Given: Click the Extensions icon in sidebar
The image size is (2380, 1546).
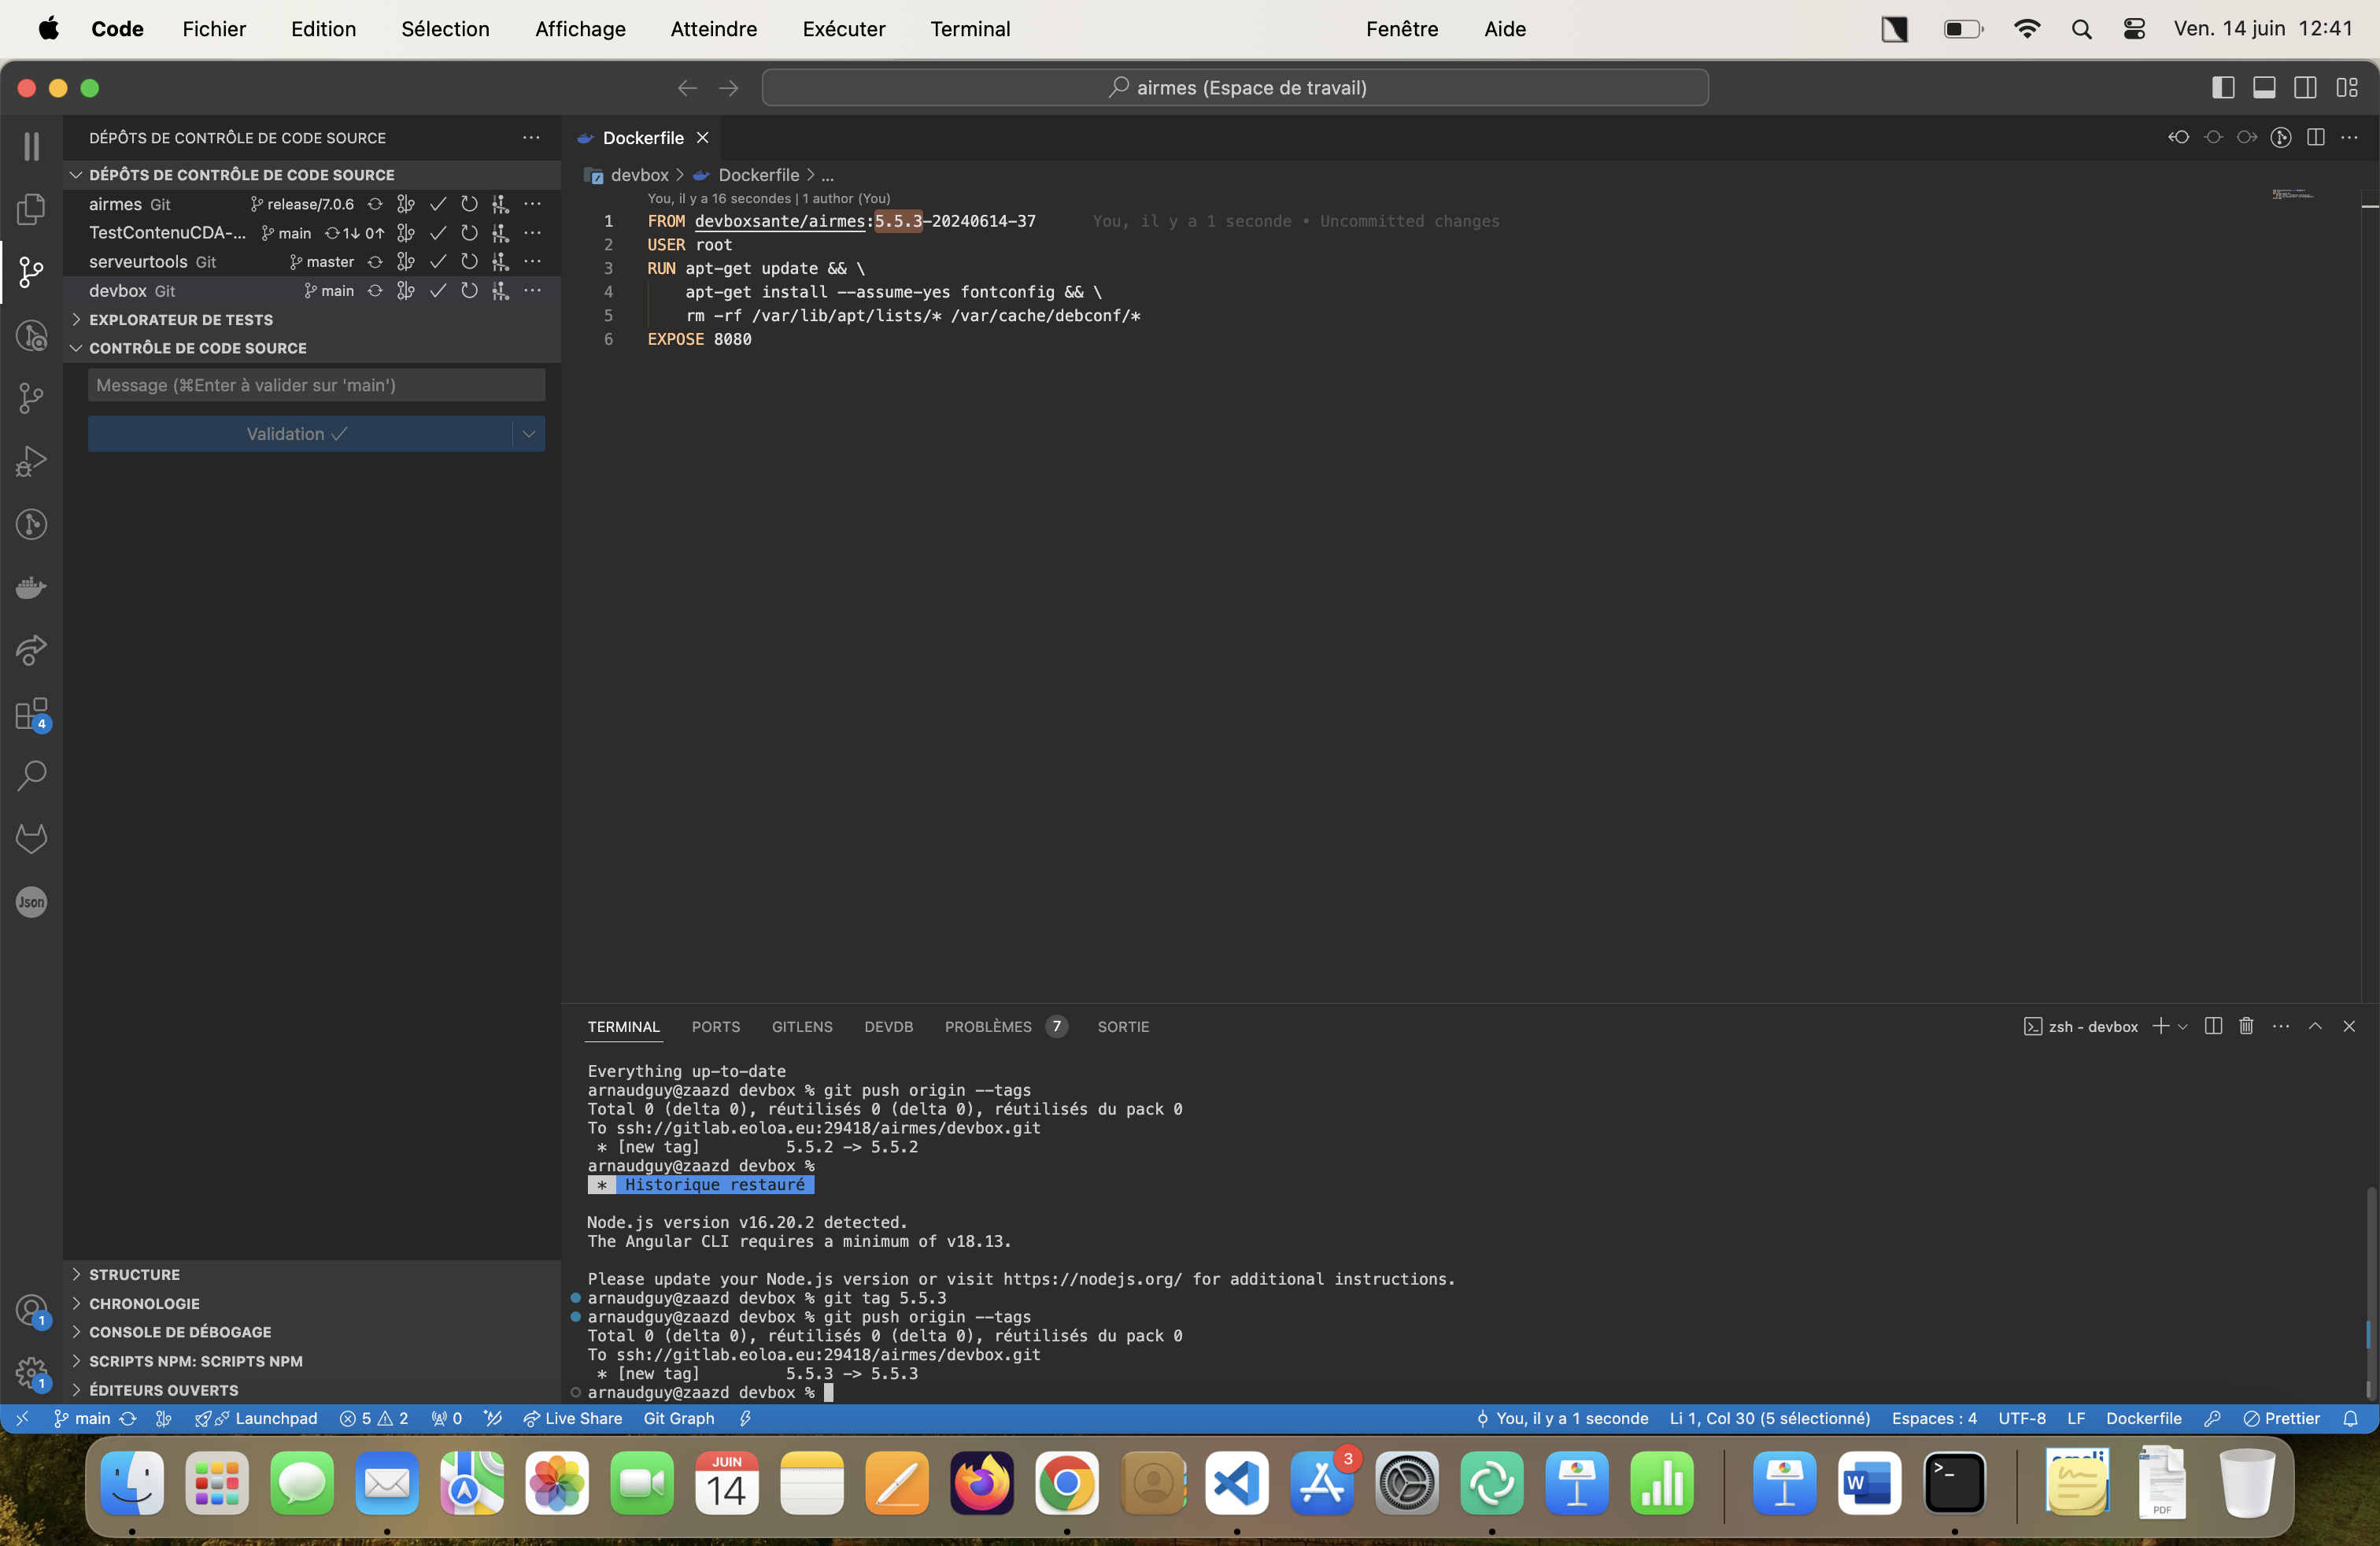Looking at the screenshot, I should [x=31, y=715].
